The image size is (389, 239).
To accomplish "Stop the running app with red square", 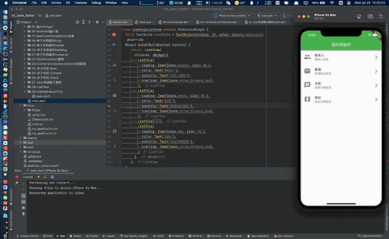I will point(17,177).
